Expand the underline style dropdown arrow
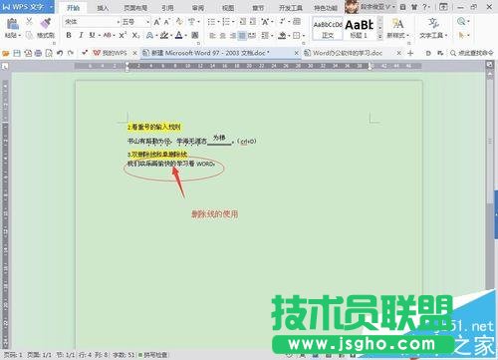 pyautogui.click(x=99, y=35)
